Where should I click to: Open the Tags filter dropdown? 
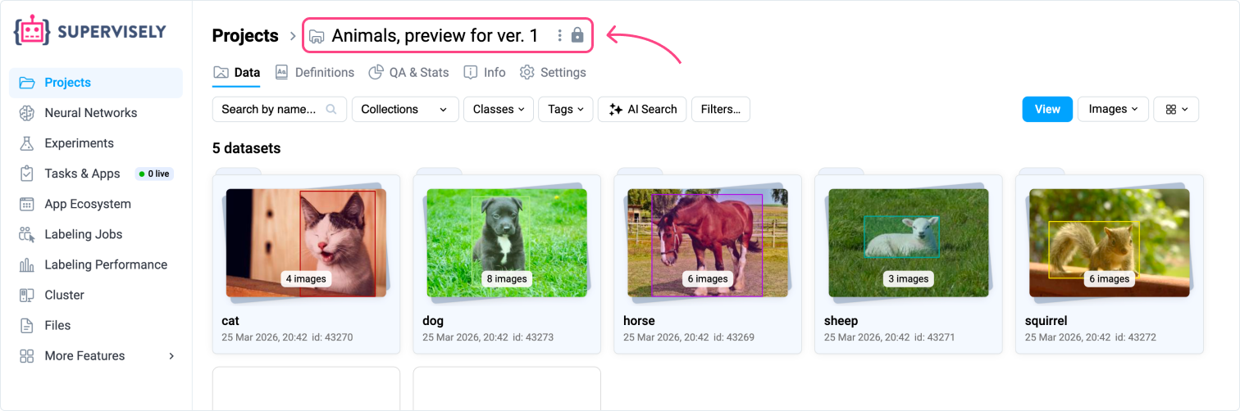(565, 109)
